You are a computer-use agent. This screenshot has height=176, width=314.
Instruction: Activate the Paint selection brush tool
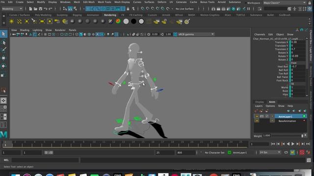(3, 50)
